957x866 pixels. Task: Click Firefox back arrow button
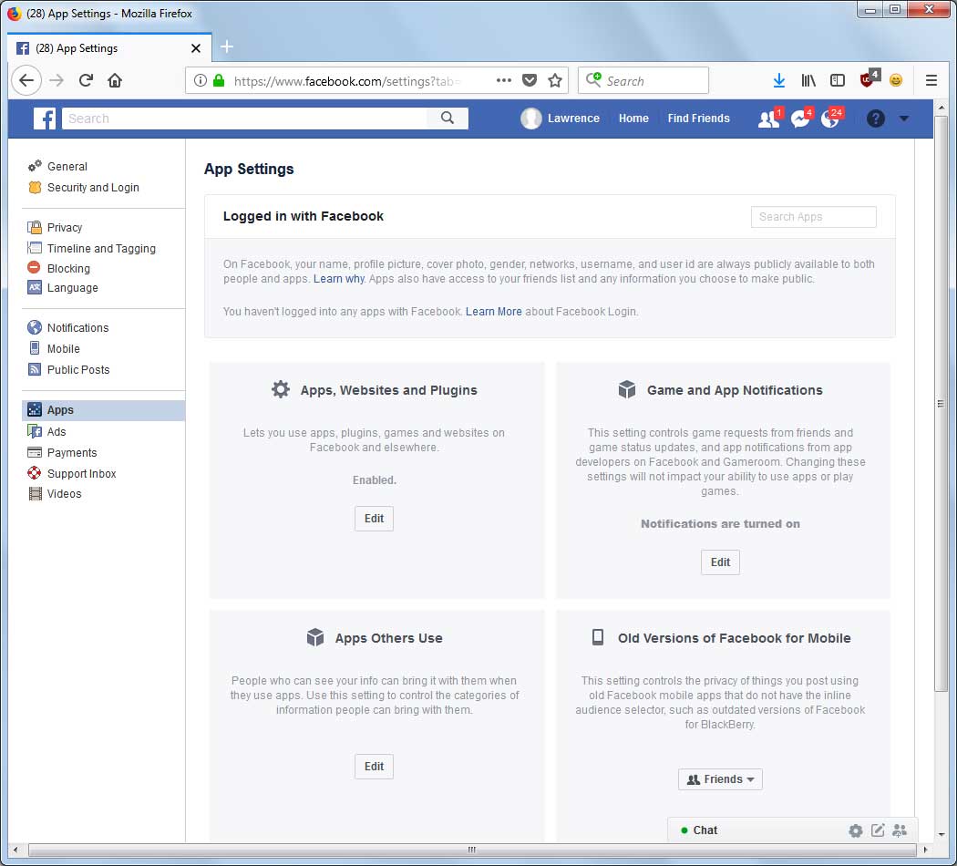pyautogui.click(x=26, y=80)
